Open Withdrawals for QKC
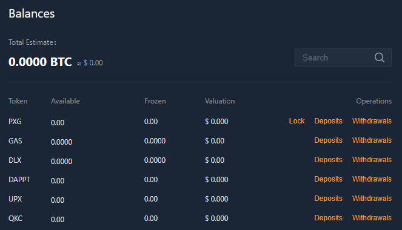Screen dimensions: 402x230 (372, 218)
